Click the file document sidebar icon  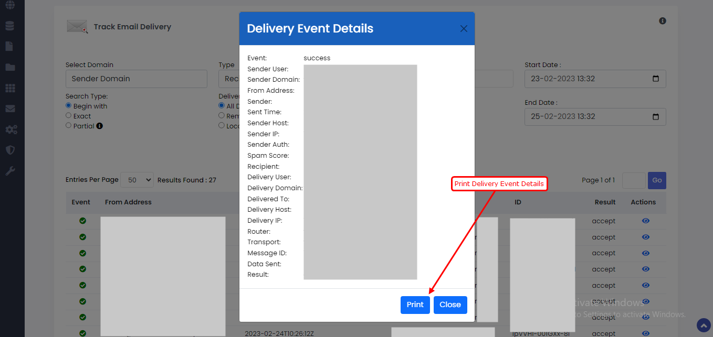click(9, 46)
